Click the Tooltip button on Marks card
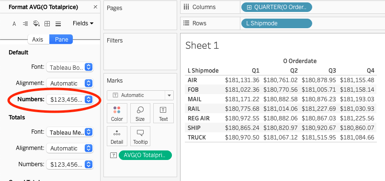This screenshot has height=181, width=385. [140, 136]
